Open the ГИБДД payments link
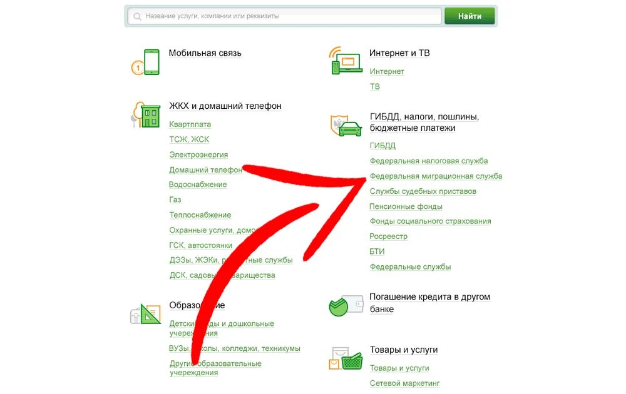Image resolution: width=626 pixels, height=394 pixels. (x=382, y=146)
